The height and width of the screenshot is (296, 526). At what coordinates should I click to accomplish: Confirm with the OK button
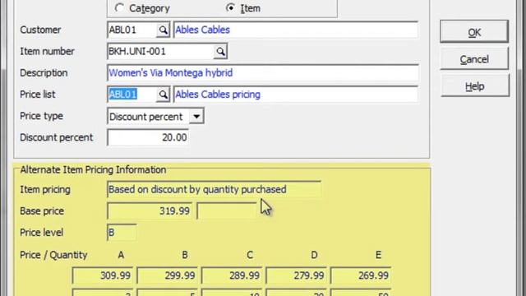474,31
